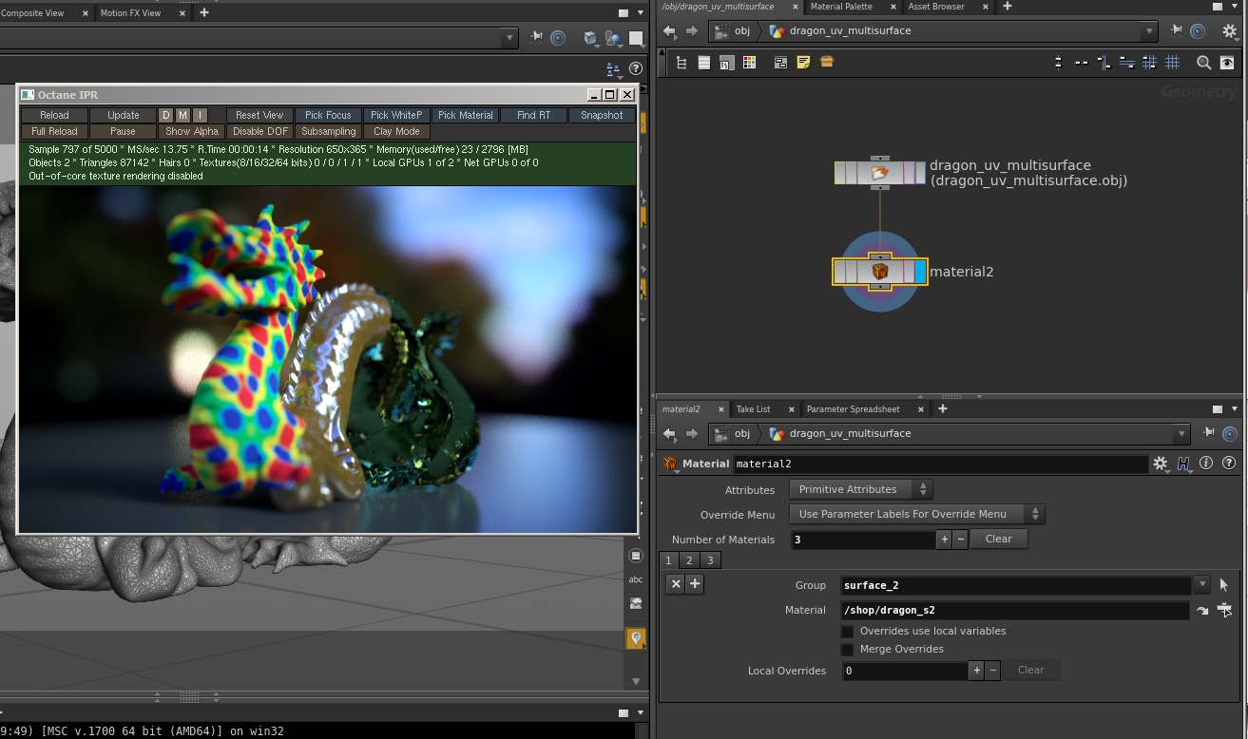Increase Number of Materials with plus

tap(944, 540)
